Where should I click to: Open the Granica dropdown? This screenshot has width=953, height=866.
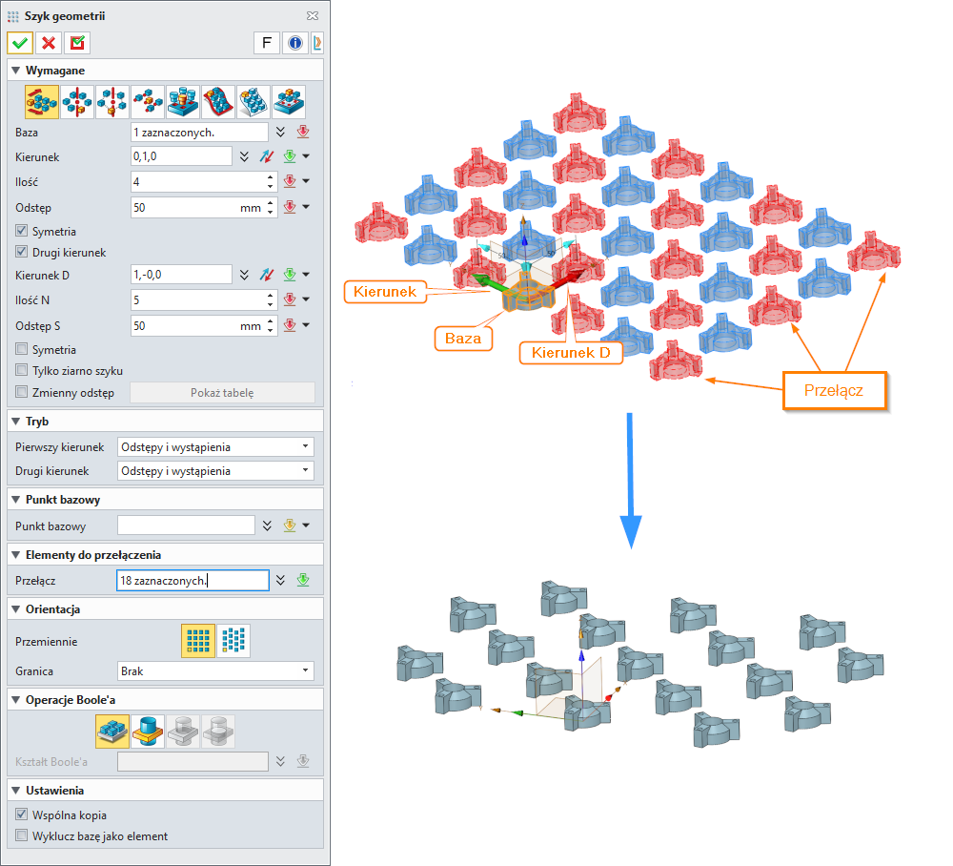coord(215,671)
